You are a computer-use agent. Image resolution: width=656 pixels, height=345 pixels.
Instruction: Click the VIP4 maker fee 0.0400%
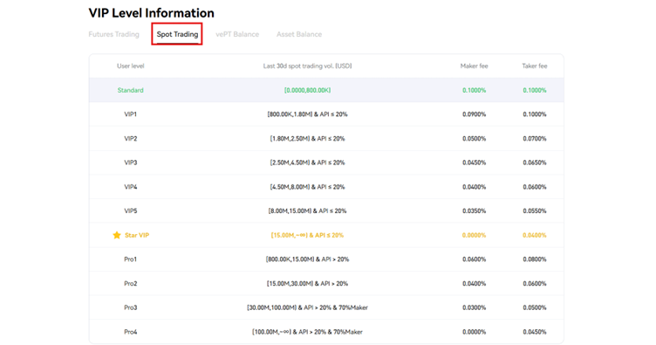tap(474, 187)
